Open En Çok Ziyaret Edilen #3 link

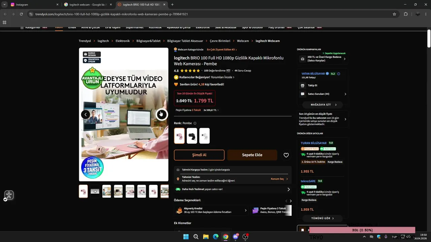[222, 50]
